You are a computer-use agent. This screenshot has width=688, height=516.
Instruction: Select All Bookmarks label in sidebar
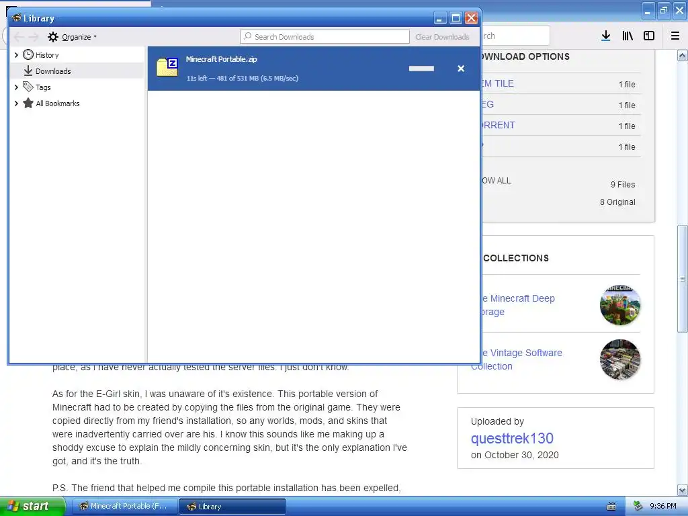click(x=58, y=103)
